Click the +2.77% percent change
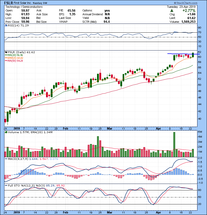 [x=189, y=11]
